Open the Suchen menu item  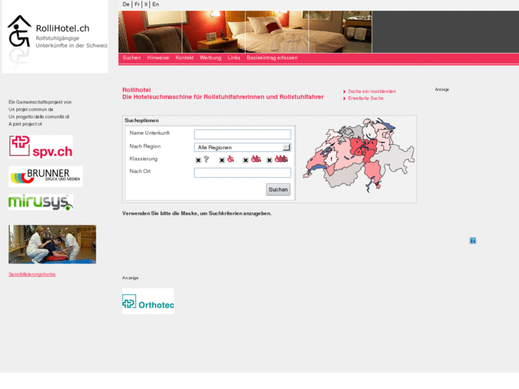coord(132,58)
